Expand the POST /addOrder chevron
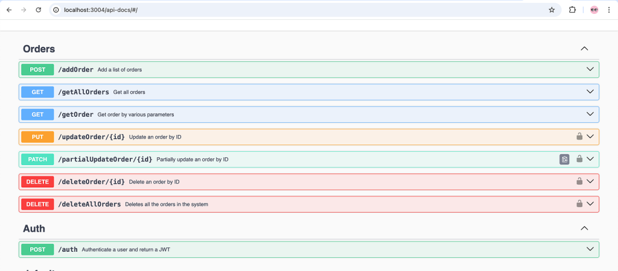618x271 pixels. pos(590,69)
